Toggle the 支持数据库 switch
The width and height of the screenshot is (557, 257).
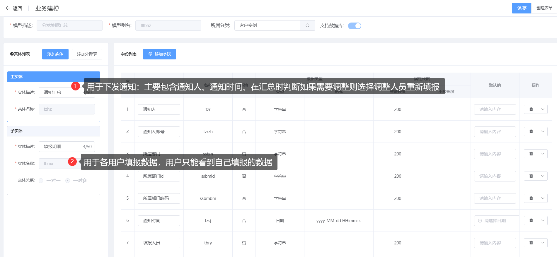tap(355, 26)
